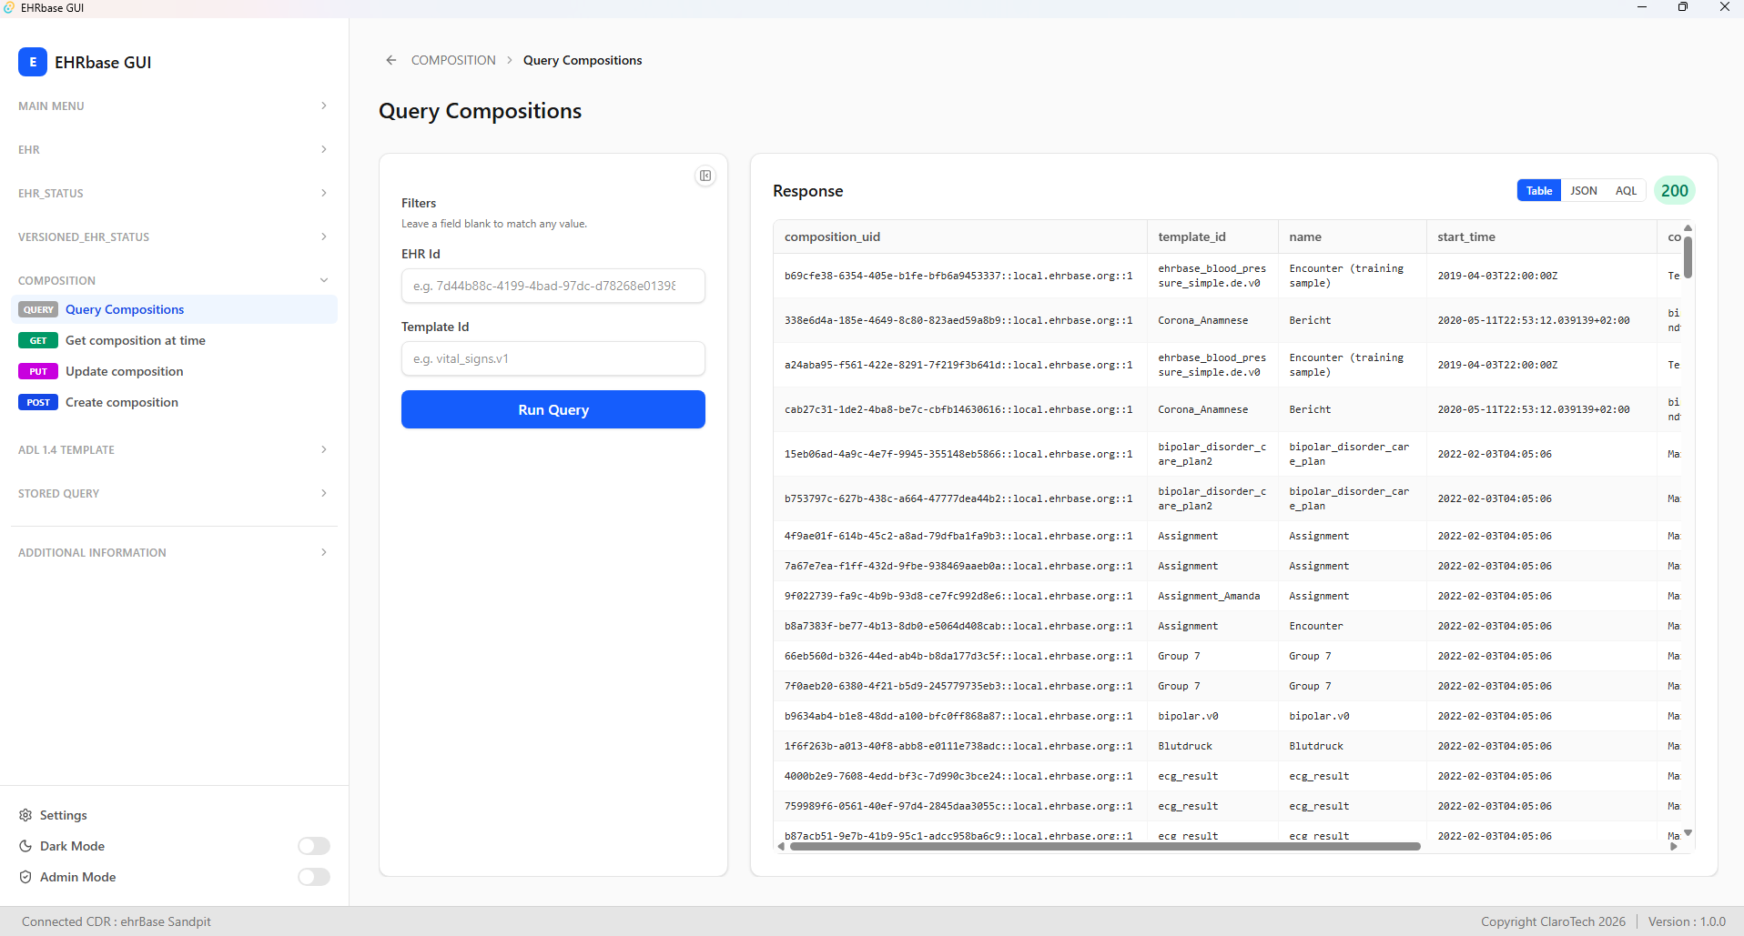Click the vertical scrollbar thumb of response table
Screen dimensions: 1744x936
(1688, 257)
